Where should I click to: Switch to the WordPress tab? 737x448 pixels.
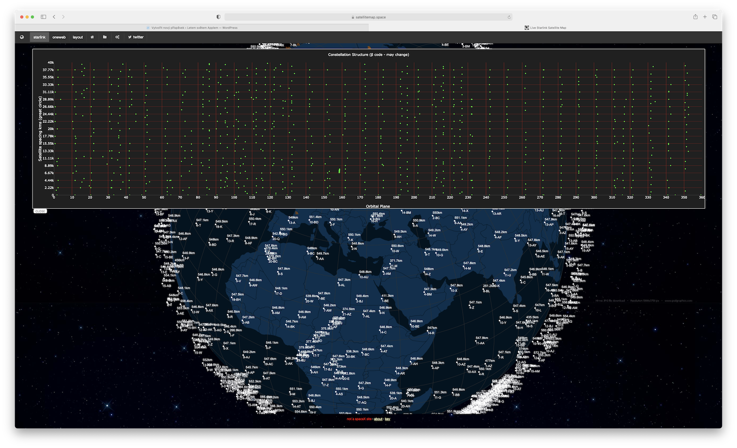click(192, 28)
